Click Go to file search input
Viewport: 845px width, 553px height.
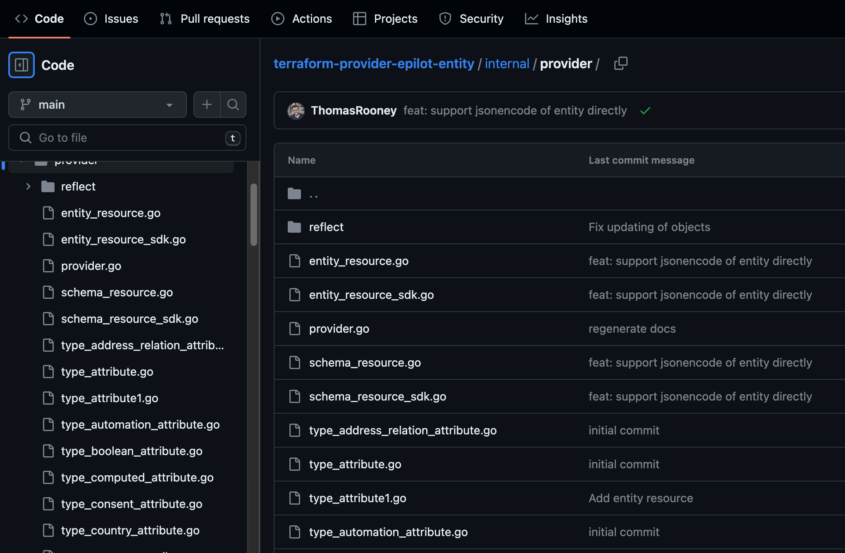[x=126, y=138]
